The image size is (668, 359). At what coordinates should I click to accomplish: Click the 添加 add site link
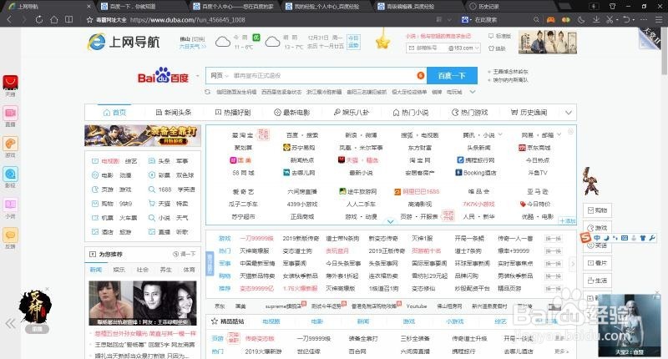(568, 221)
